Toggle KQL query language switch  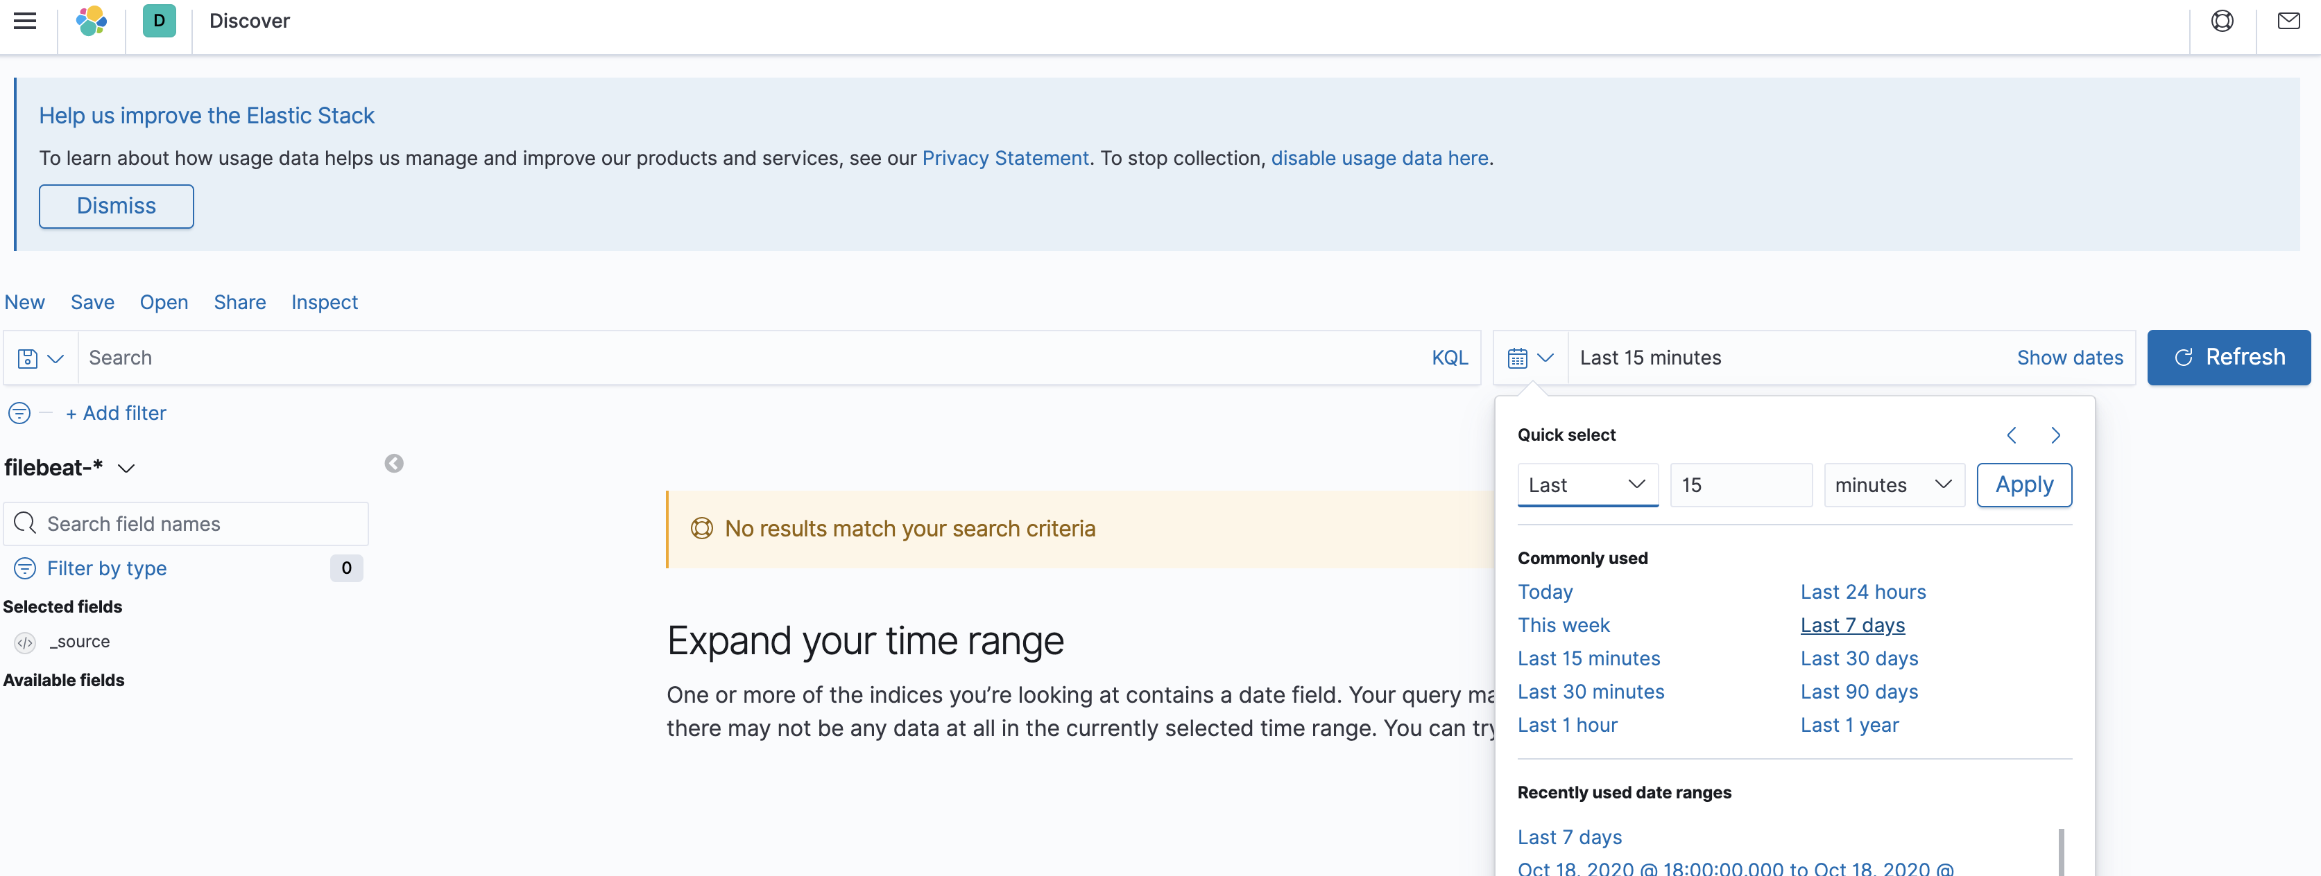(1449, 358)
